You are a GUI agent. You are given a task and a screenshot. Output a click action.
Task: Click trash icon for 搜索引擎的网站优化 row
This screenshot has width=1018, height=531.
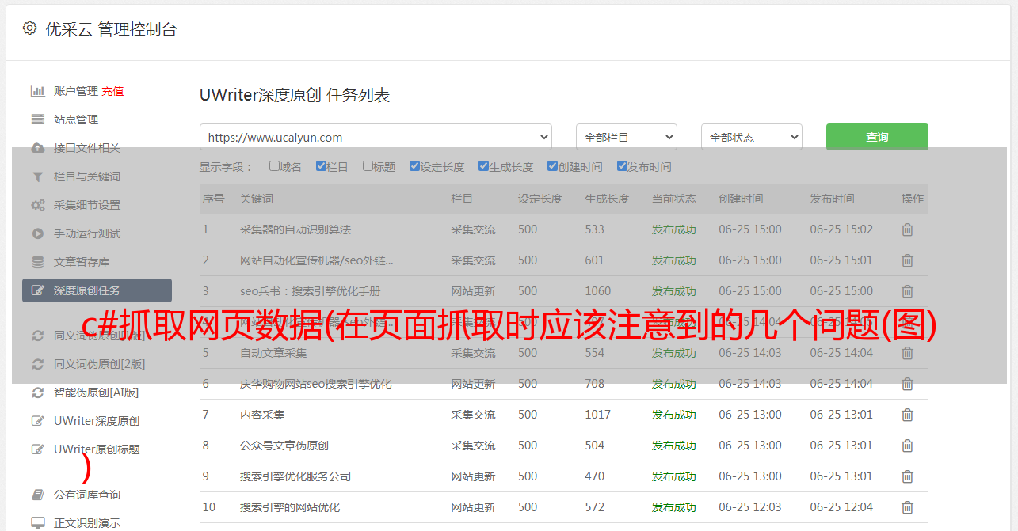(x=907, y=507)
